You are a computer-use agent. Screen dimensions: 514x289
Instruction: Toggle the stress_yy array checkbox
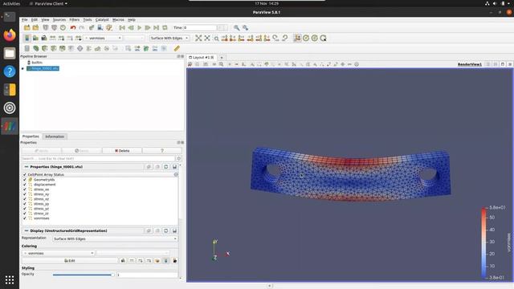[x=25, y=204]
